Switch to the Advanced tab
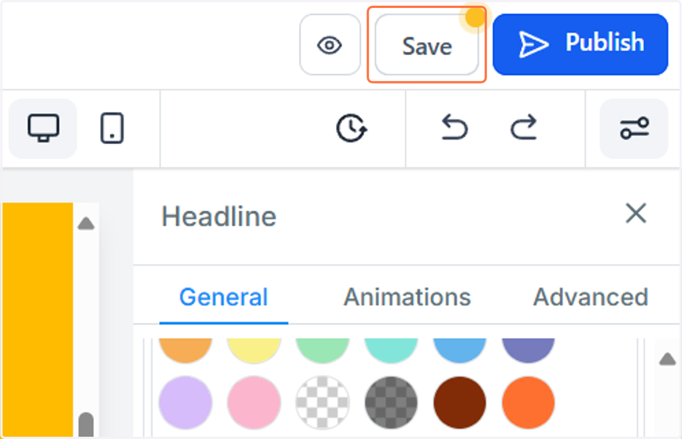This screenshot has width=682, height=439. tap(590, 297)
